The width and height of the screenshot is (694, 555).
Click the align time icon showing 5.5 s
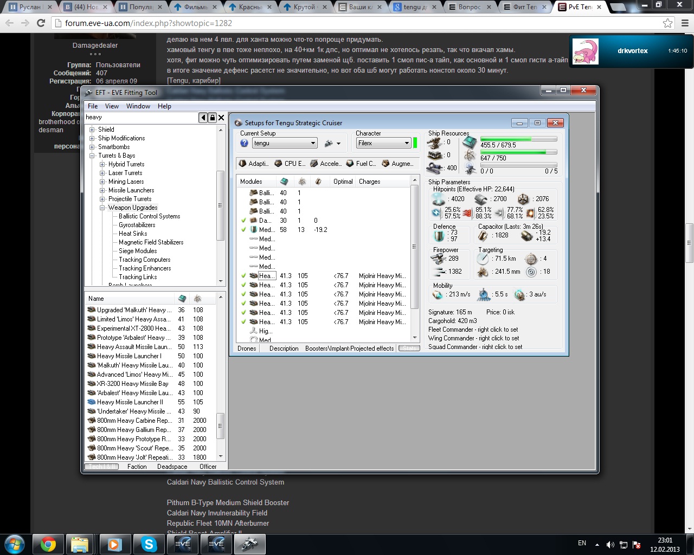(x=484, y=294)
